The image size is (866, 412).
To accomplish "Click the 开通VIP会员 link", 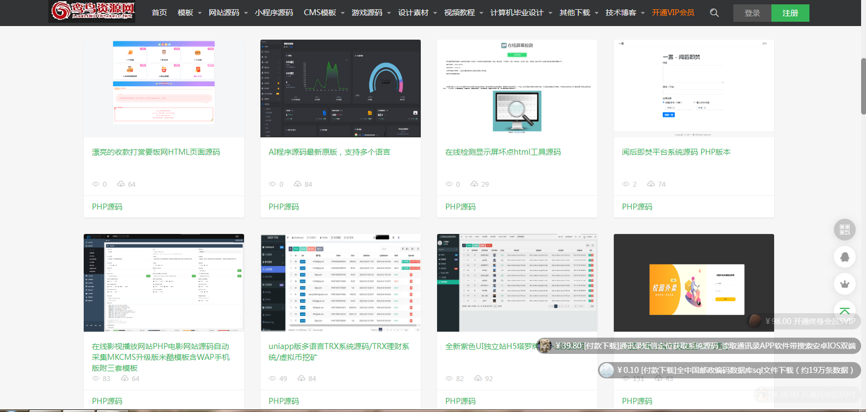I will pos(673,12).
